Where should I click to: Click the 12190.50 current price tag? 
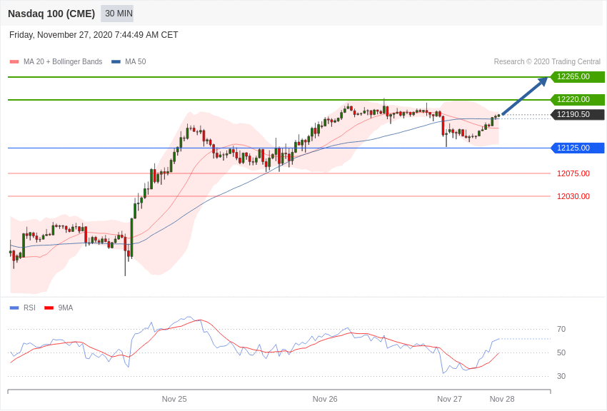click(578, 114)
